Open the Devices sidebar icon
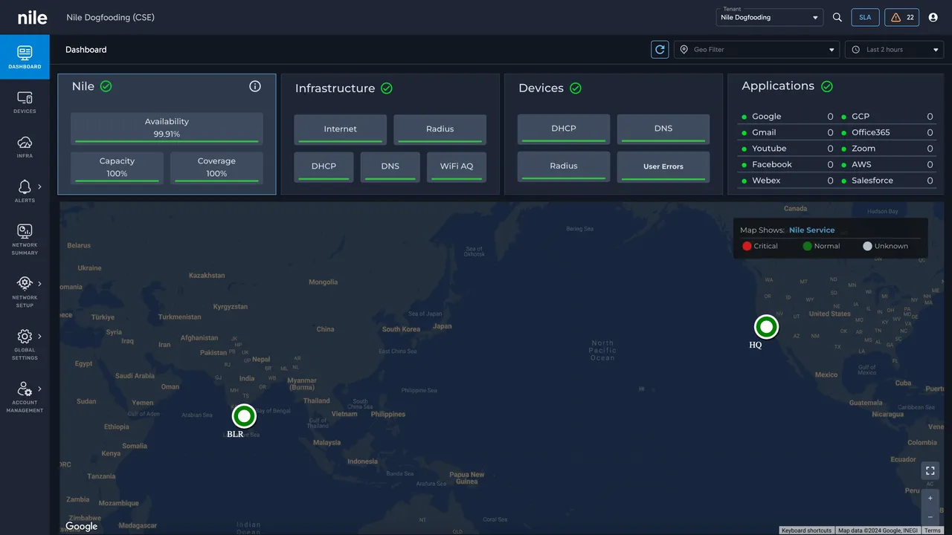 pyautogui.click(x=25, y=98)
